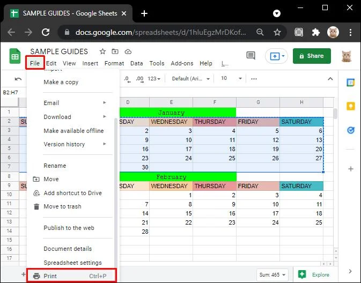Click the green February header cell

tap(178, 177)
